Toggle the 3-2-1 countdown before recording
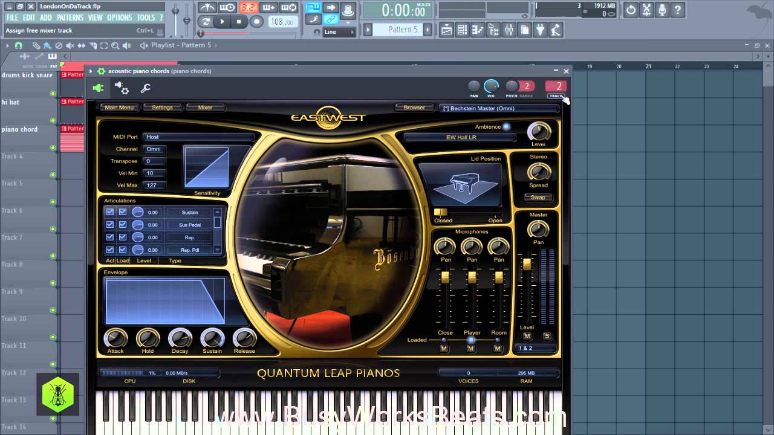The width and height of the screenshot is (774, 435). tap(249, 8)
